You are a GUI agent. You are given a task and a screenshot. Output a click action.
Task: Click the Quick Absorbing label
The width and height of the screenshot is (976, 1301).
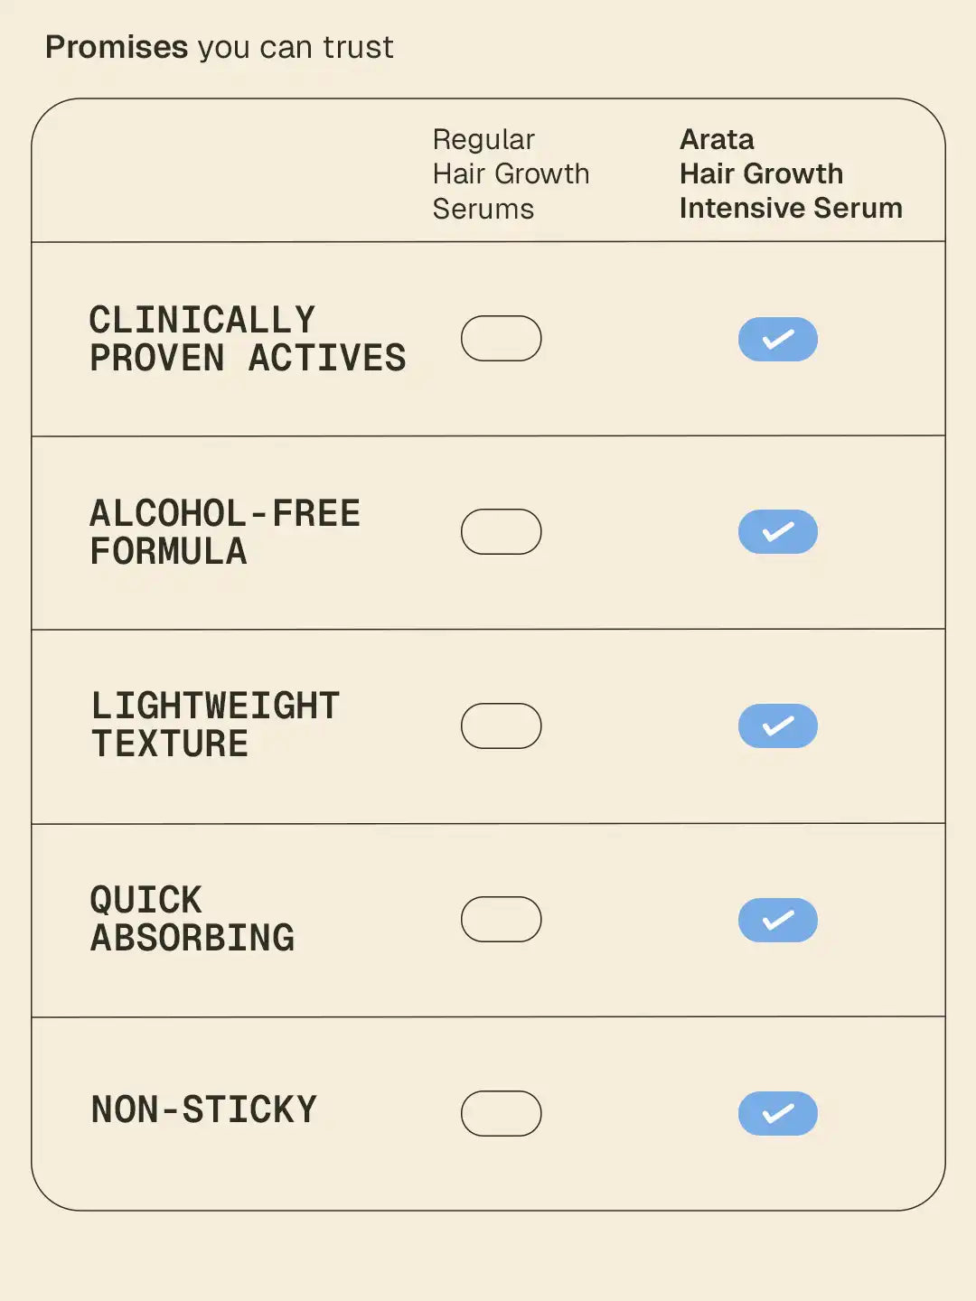pos(192,919)
